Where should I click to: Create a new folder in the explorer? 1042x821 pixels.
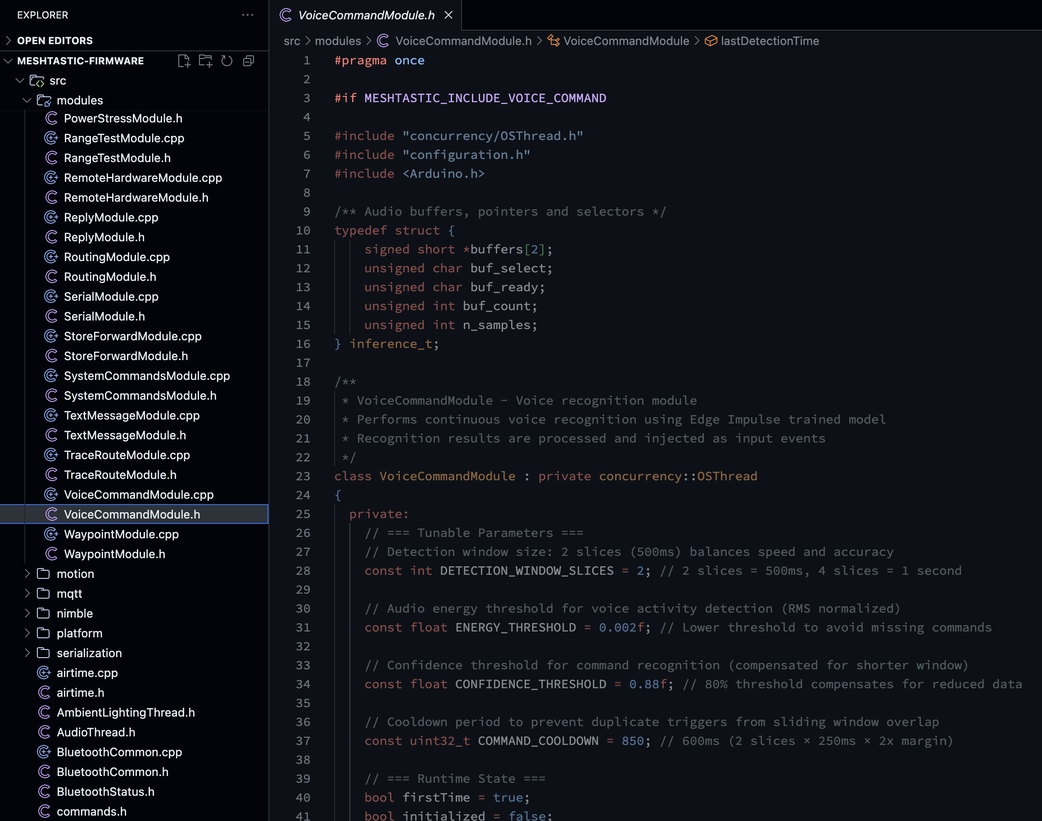[x=206, y=61]
